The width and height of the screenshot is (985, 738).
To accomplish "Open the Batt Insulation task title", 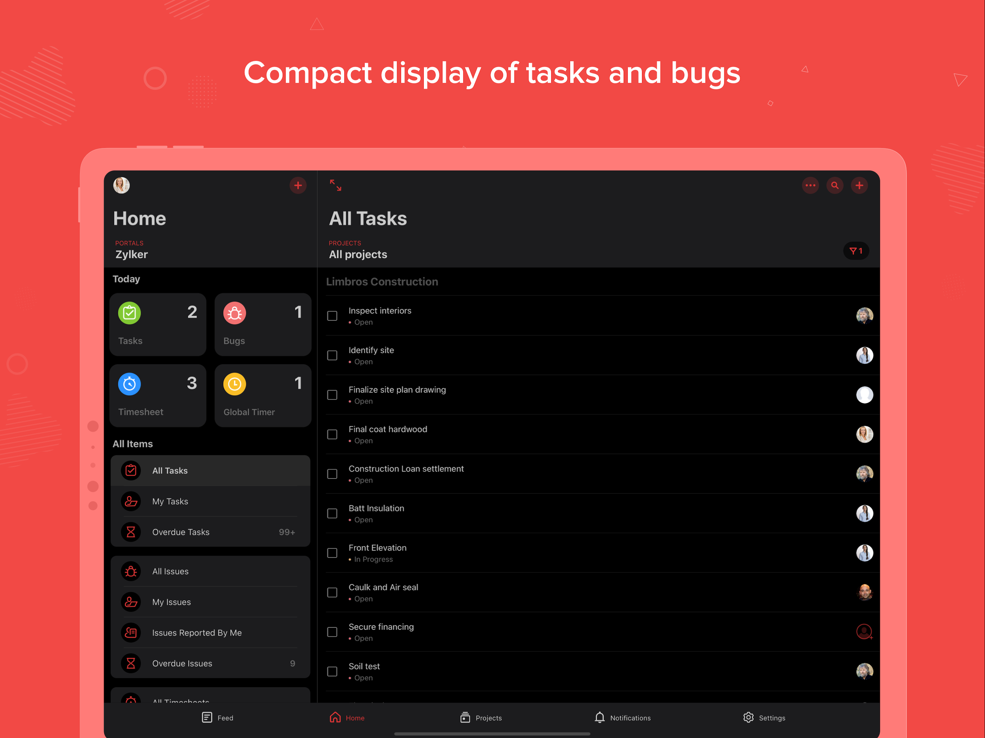I will coord(376,508).
